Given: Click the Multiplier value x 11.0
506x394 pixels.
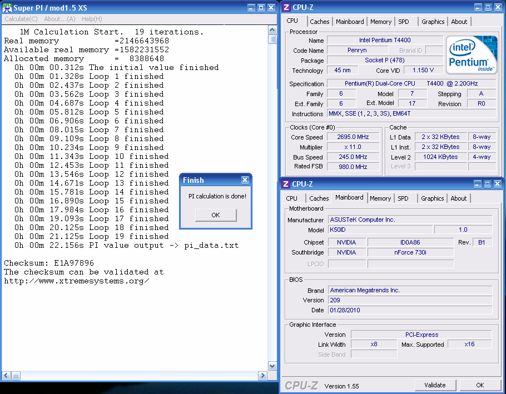Looking at the screenshot, I should [x=353, y=147].
